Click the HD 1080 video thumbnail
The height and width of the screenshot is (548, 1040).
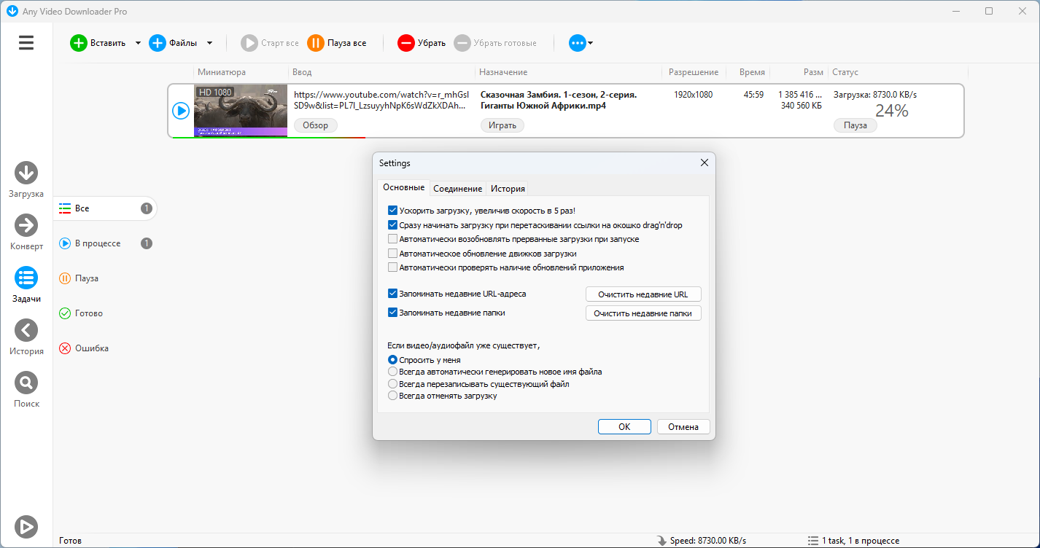click(241, 110)
